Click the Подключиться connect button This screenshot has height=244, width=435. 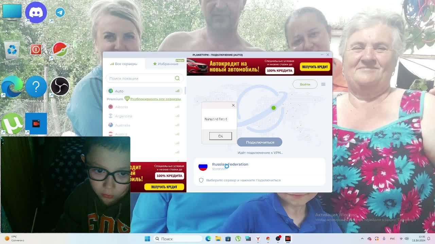click(260, 142)
